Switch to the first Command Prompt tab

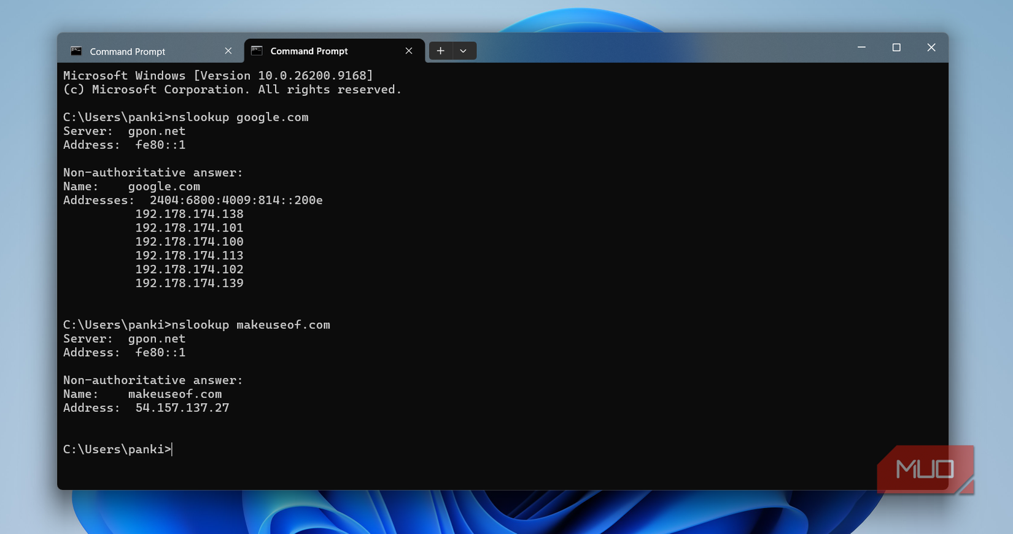(150, 51)
